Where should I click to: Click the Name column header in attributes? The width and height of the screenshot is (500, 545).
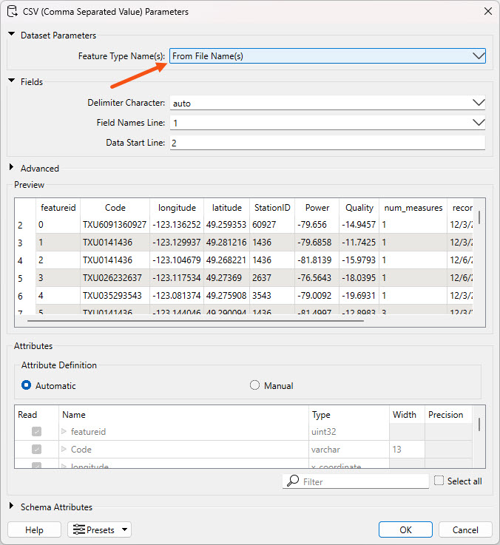[183, 414]
